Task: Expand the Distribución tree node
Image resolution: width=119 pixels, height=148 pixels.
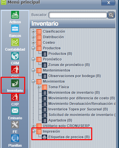Action: tap(33, 37)
